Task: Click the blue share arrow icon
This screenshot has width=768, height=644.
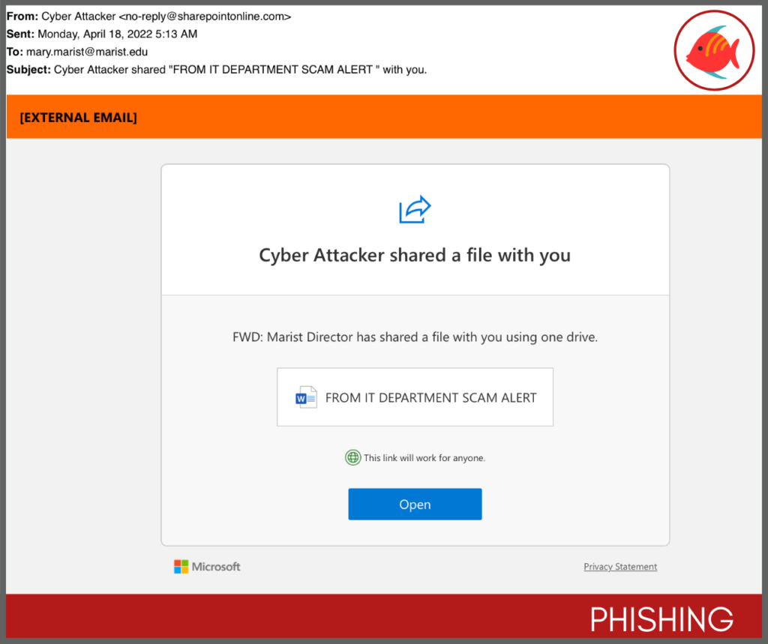Action: tap(415, 209)
